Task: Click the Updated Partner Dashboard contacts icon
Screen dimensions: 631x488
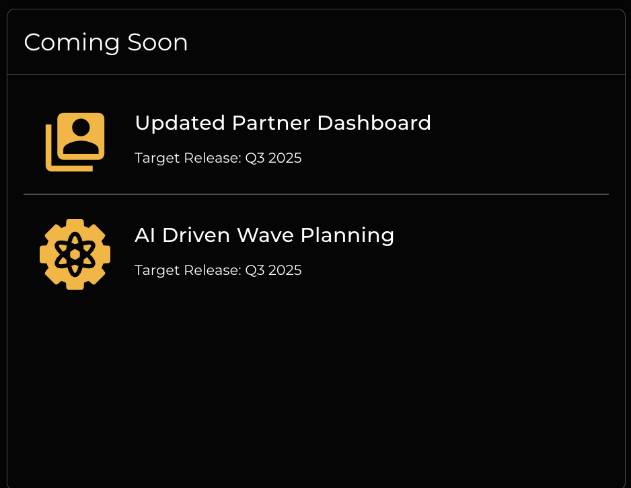Action: click(x=75, y=142)
